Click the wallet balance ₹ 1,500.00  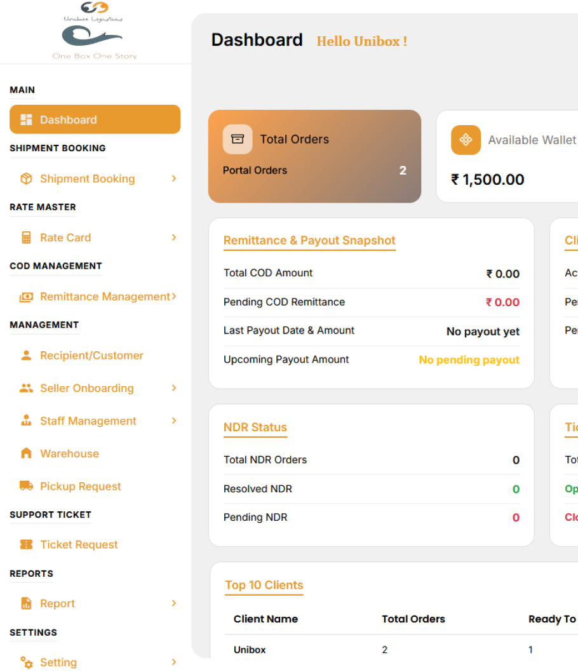click(x=488, y=180)
